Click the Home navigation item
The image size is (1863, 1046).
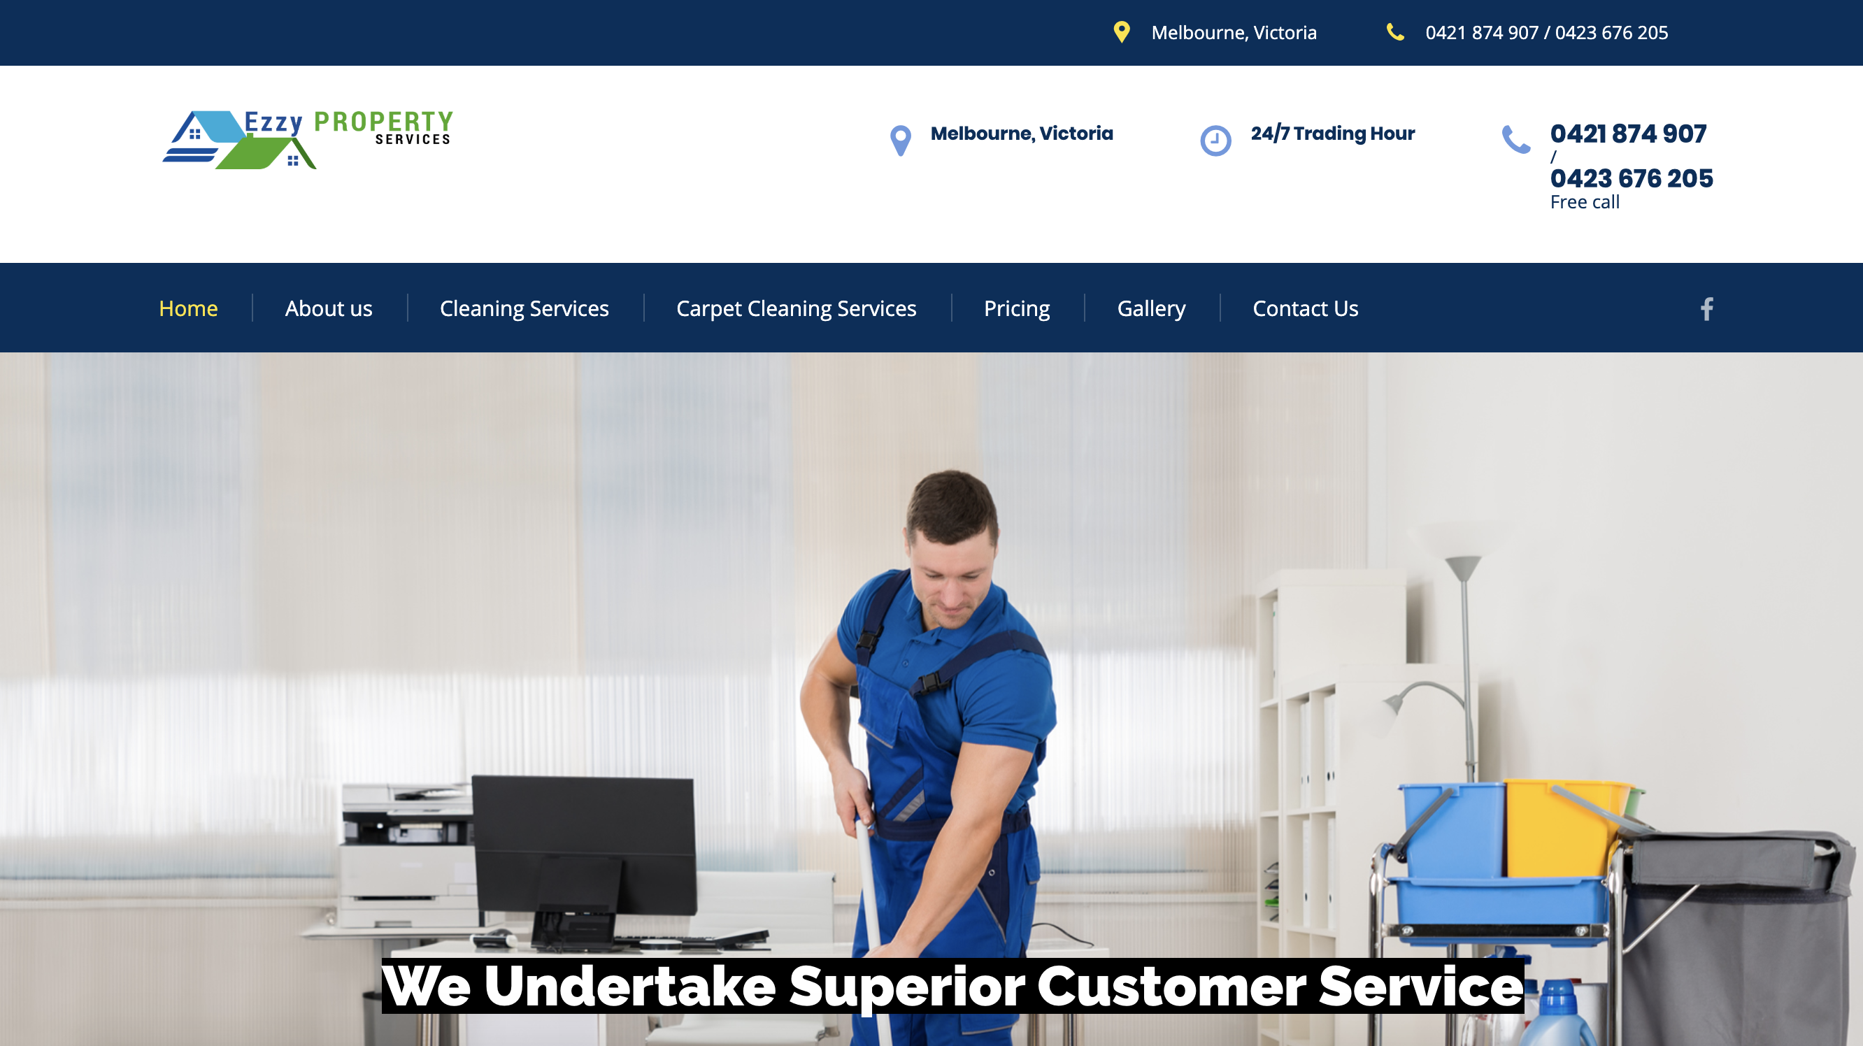point(187,307)
